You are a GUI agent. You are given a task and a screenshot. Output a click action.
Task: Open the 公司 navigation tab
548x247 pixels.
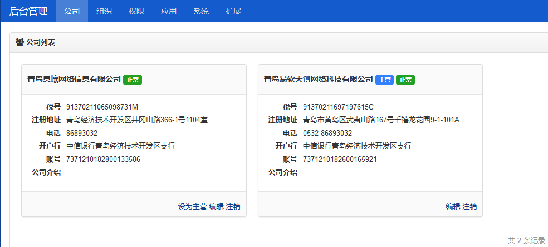(x=72, y=11)
